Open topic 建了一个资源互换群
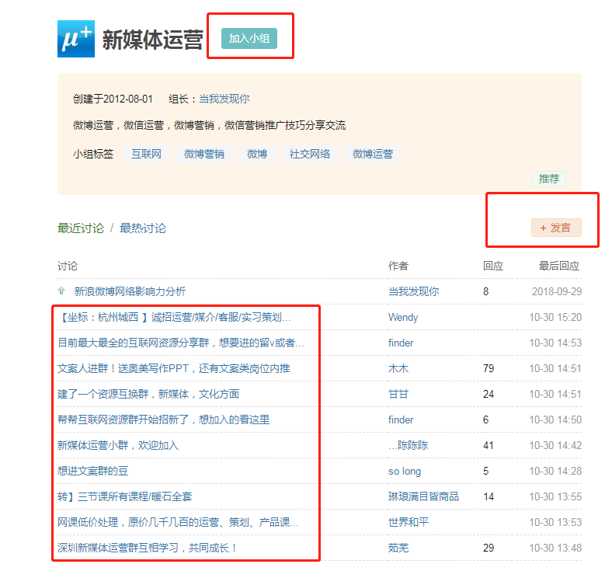 [x=148, y=394]
